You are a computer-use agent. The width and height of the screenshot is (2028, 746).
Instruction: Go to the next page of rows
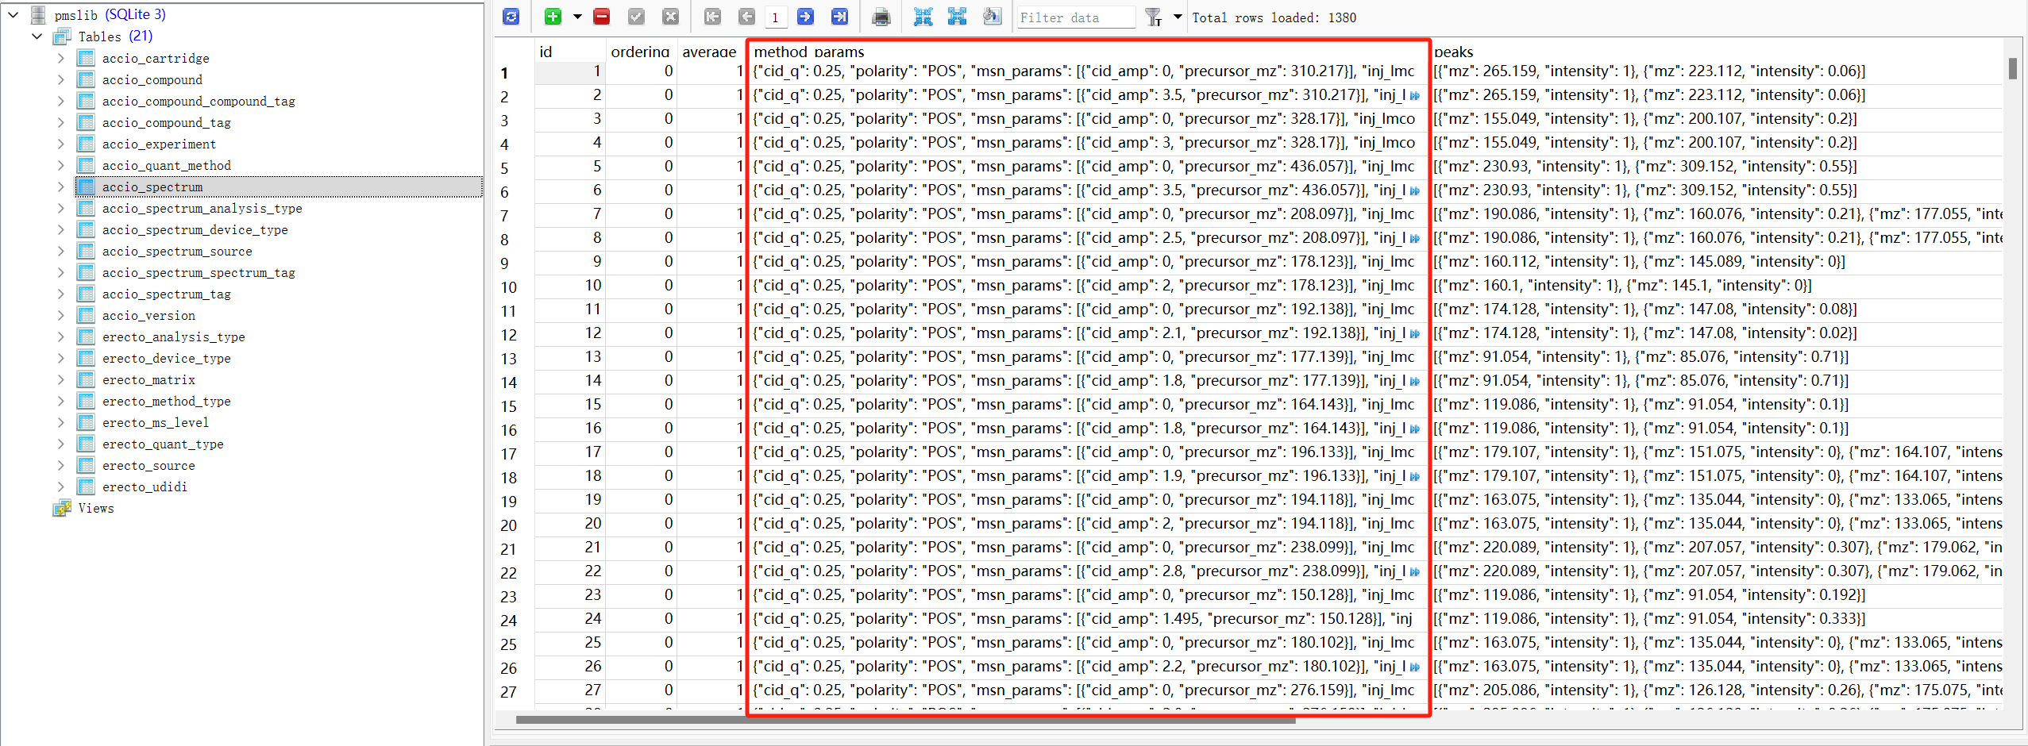[804, 17]
